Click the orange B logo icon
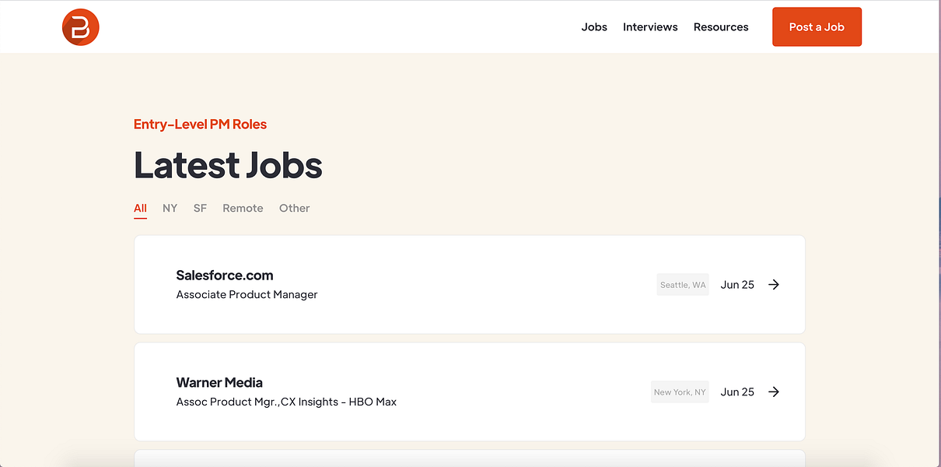Screen dimensions: 941x467 [81, 27]
